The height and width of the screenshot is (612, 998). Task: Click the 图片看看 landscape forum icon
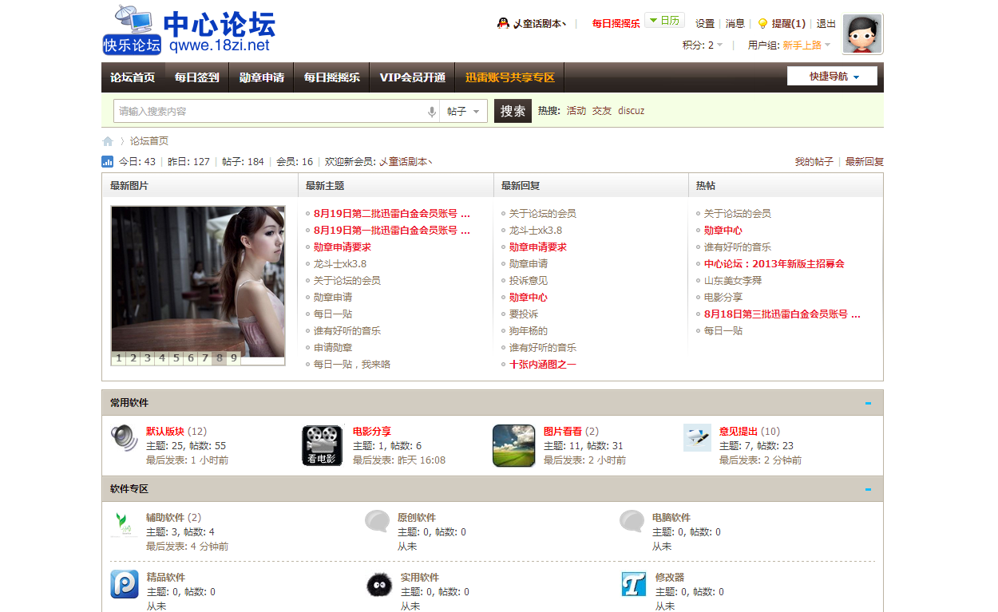[x=513, y=445]
